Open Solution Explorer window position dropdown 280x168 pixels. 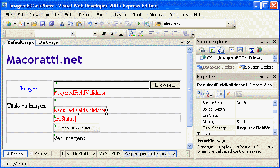pyautogui.click(x=262, y=42)
